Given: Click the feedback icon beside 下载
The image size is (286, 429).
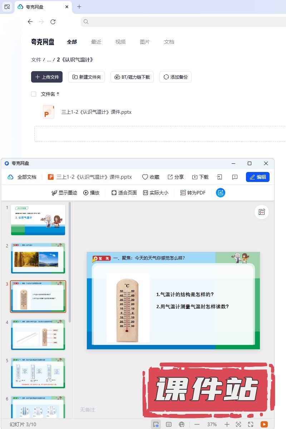Looking at the screenshot, I should (x=235, y=177).
